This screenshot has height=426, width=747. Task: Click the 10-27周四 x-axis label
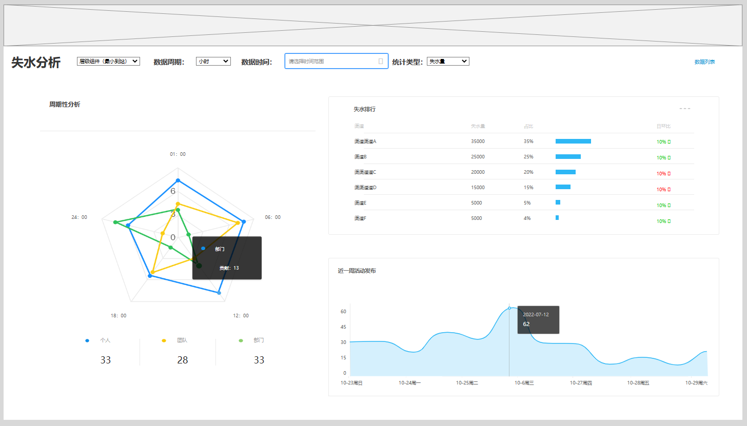click(581, 383)
